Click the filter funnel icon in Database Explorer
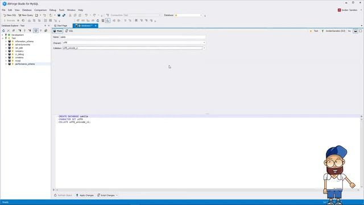The width and height of the screenshot is (364, 205). [40, 30]
